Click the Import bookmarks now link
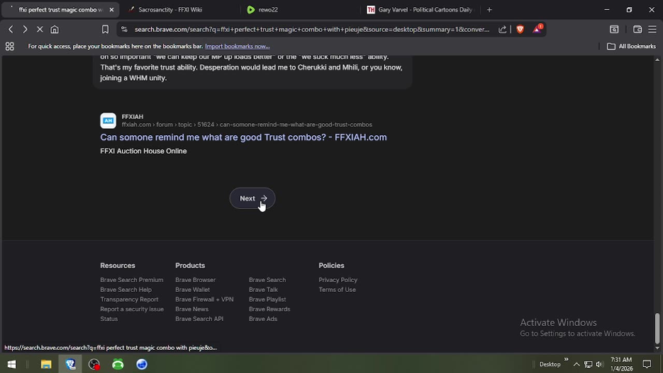This screenshot has height=373, width=663. click(x=237, y=46)
